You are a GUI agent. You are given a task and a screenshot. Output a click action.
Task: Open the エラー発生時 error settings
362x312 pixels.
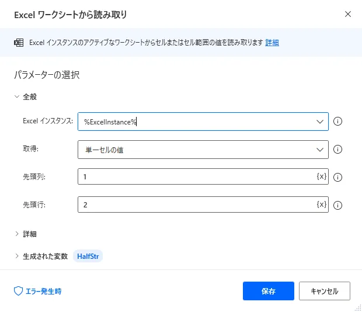pos(38,291)
